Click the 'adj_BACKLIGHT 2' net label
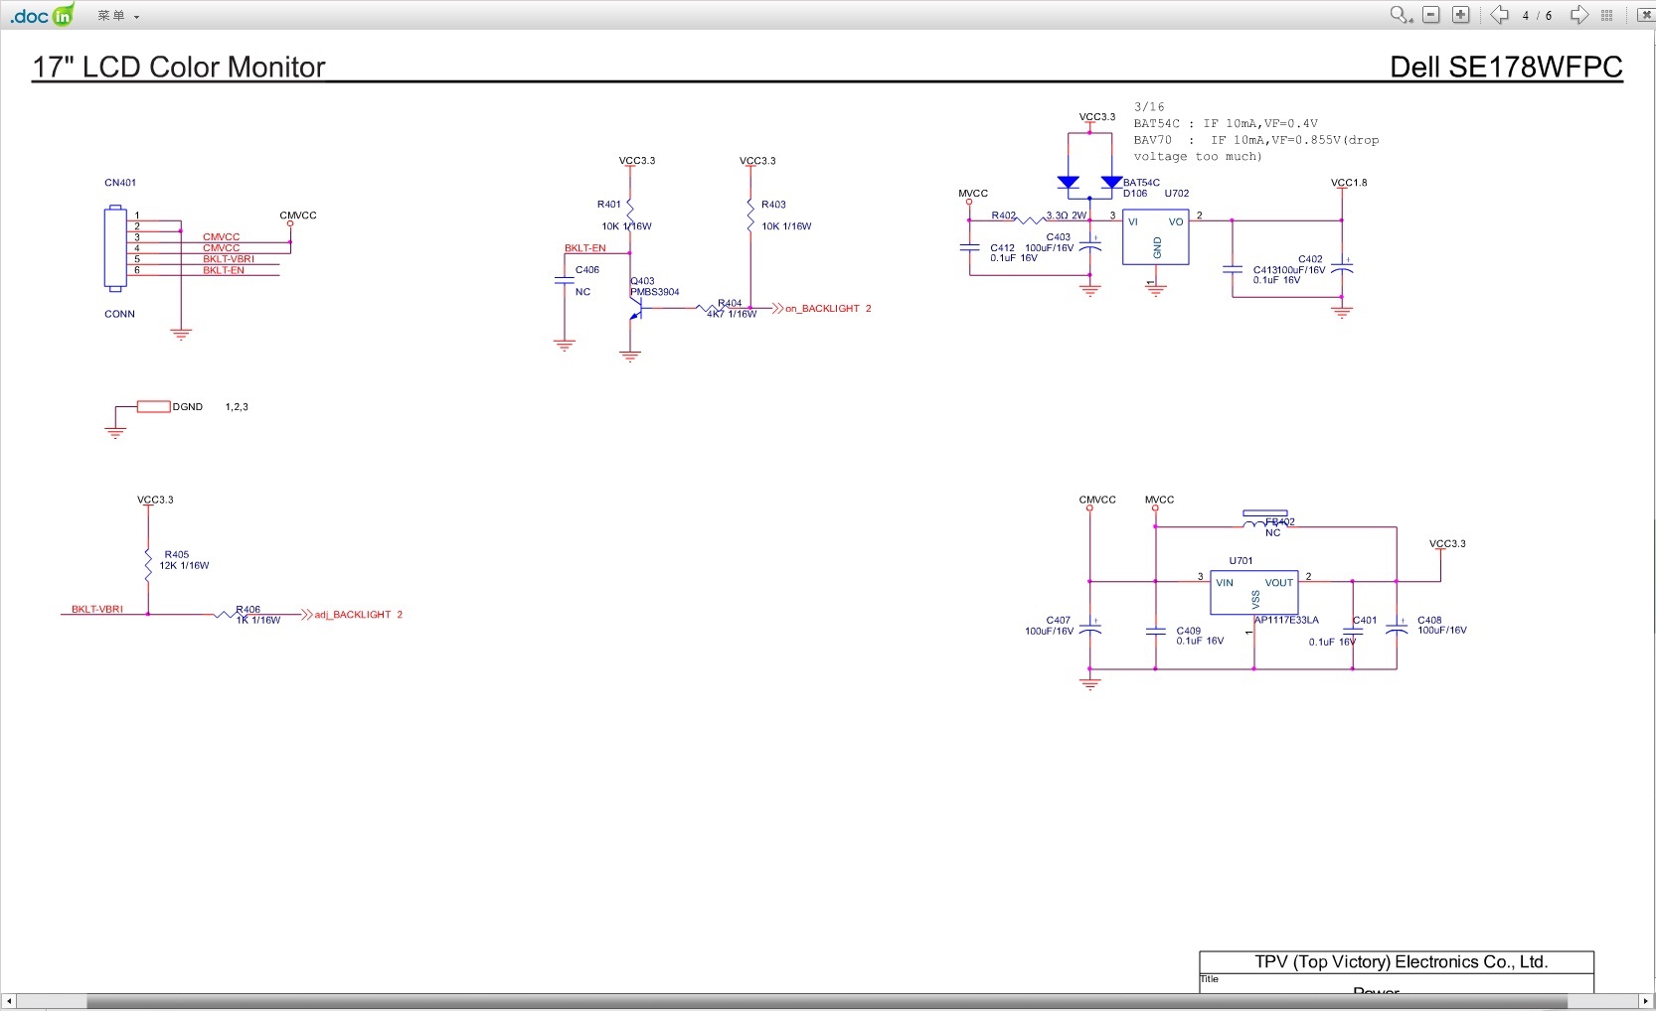Viewport: 1656px width, 1011px height. pos(359,615)
